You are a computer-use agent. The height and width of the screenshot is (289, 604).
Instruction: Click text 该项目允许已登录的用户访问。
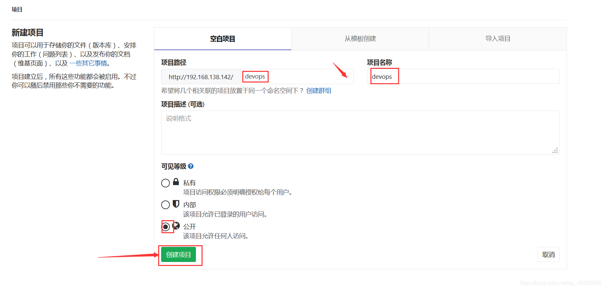pos(225,214)
